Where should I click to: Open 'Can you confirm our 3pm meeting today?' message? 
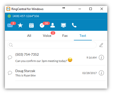click(x=41, y=61)
